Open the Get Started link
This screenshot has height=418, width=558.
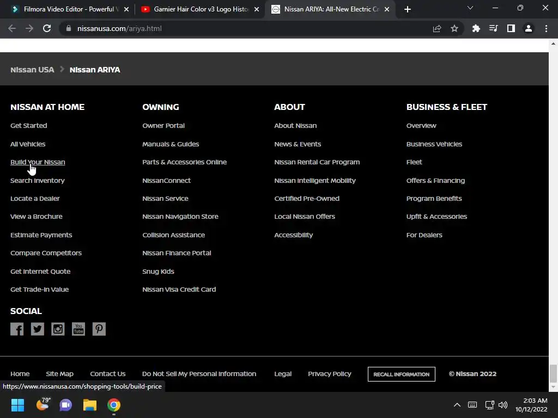(29, 126)
